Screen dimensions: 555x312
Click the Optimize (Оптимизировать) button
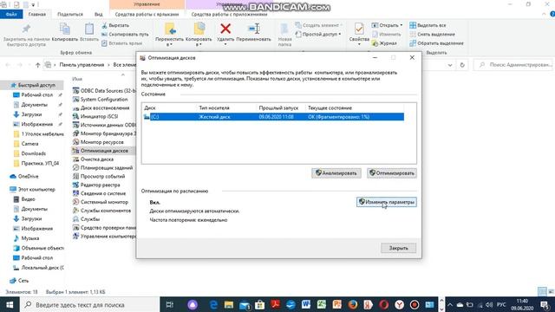click(392, 173)
